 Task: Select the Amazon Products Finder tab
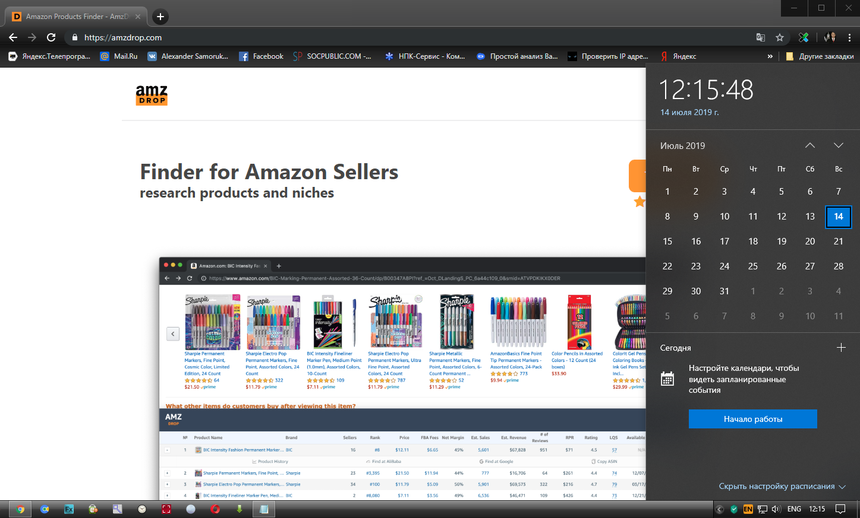click(x=76, y=17)
